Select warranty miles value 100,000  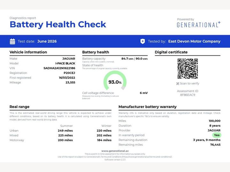point(214,121)
